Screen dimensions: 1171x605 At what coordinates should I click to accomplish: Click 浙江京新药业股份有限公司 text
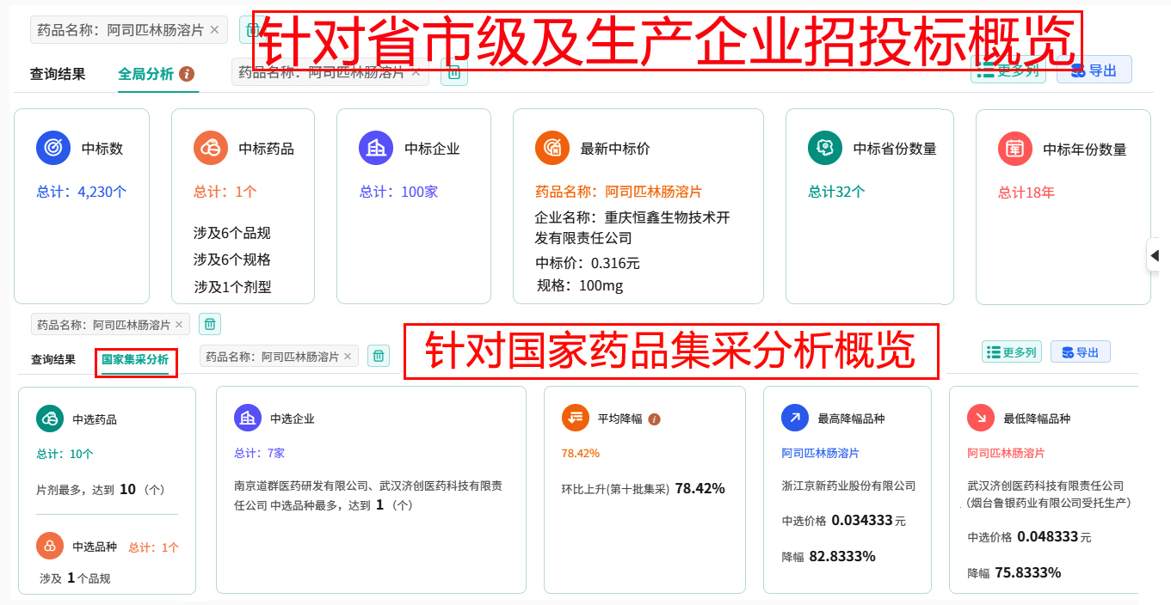848,486
